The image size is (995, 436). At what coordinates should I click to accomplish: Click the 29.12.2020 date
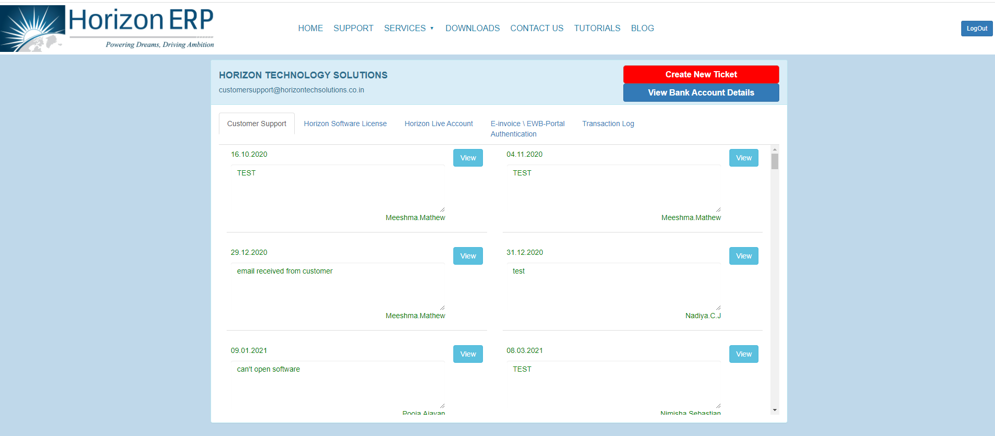(x=249, y=252)
